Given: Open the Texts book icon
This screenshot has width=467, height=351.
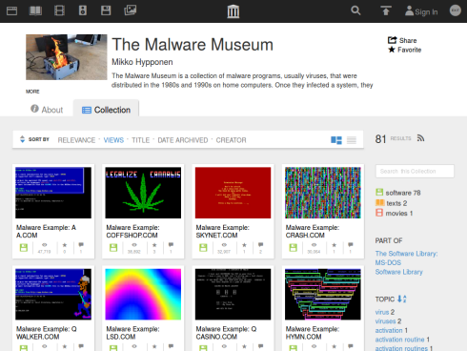Looking at the screenshot, I should tap(35, 10).
